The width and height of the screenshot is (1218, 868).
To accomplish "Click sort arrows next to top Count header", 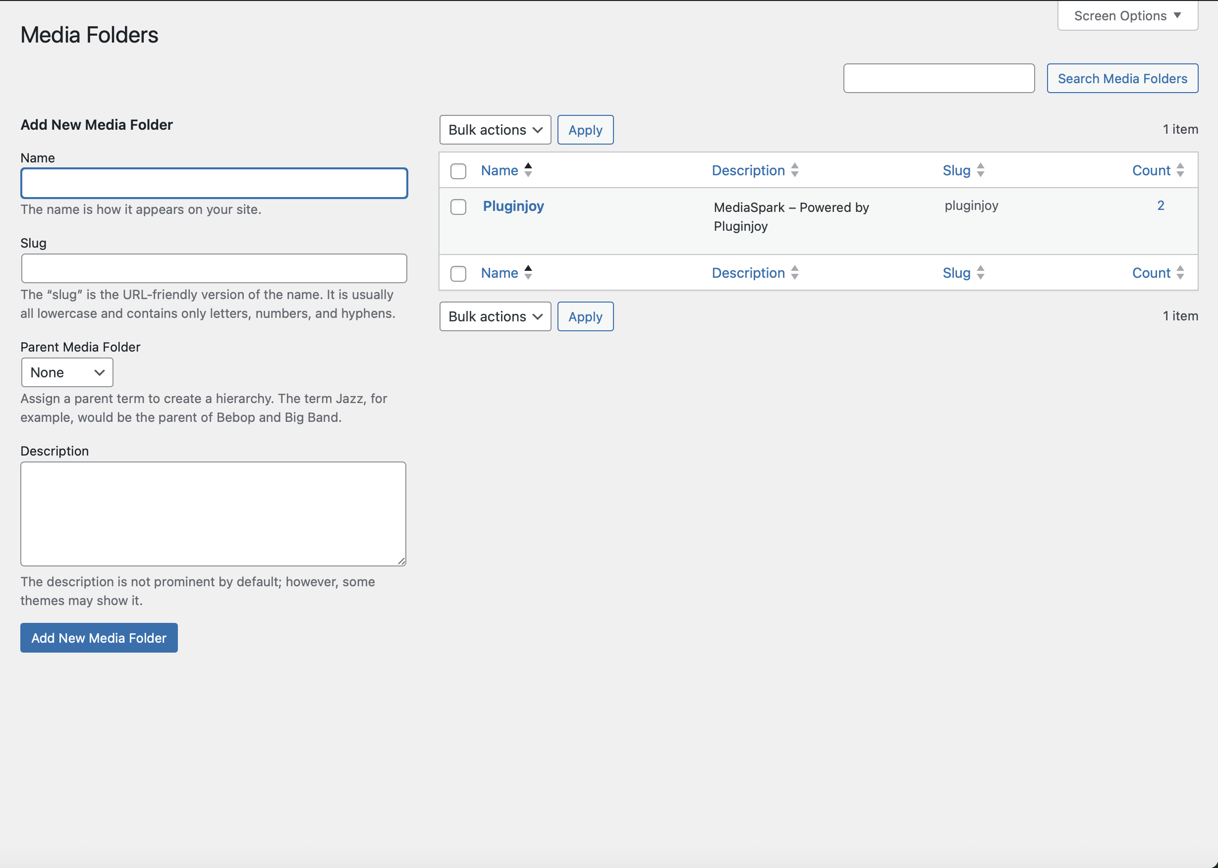I will click(x=1180, y=170).
